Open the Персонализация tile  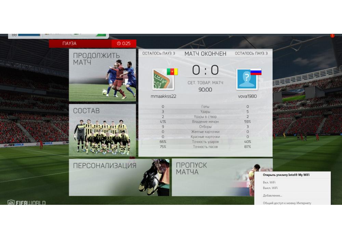pyautogui.click(x=119, y=178)
